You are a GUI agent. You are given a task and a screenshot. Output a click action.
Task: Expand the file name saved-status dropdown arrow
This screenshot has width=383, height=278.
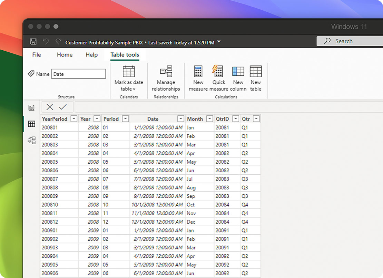tap(219, 42)
